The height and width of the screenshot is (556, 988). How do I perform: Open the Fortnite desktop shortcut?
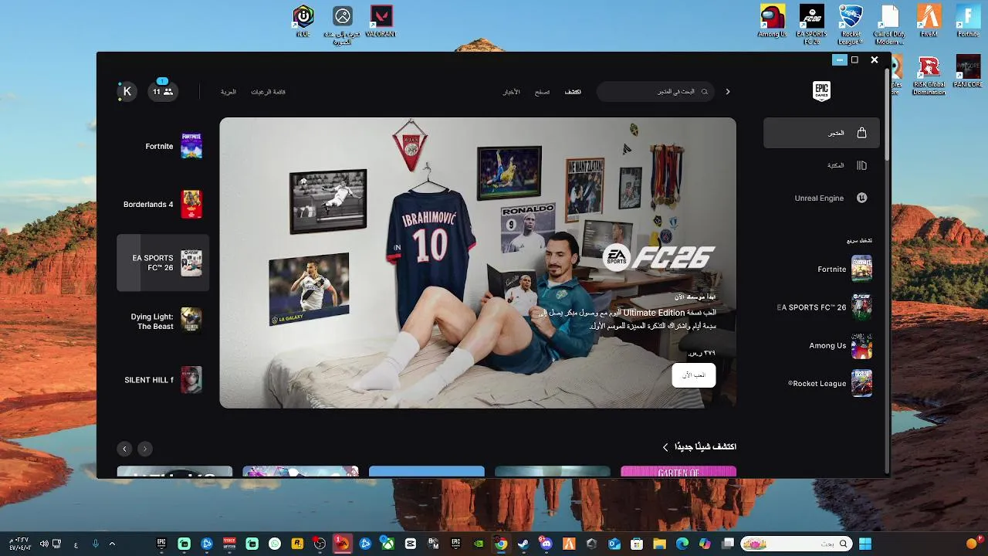tap(968, 22)
